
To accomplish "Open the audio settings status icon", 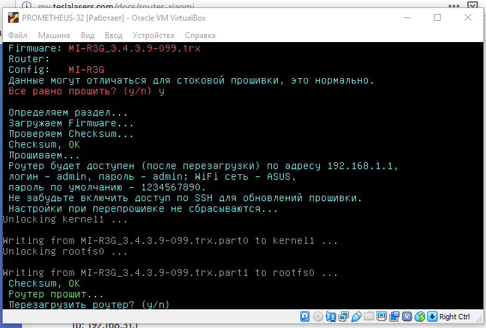I will (x=330, y=317).
